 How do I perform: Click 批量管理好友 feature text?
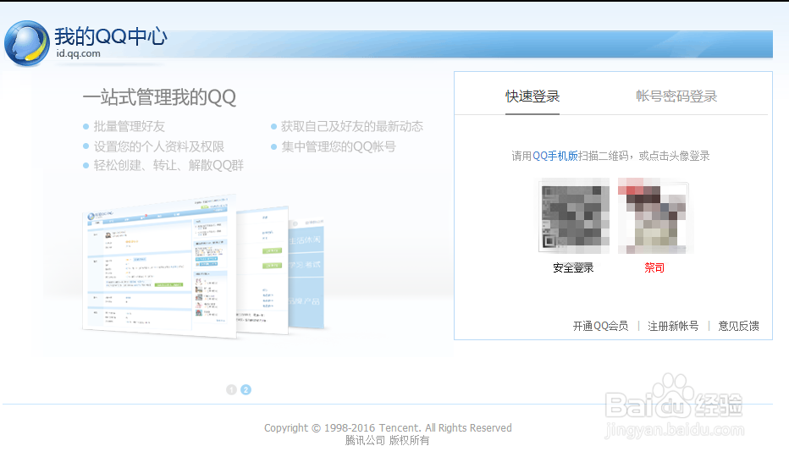coord(130,126)
